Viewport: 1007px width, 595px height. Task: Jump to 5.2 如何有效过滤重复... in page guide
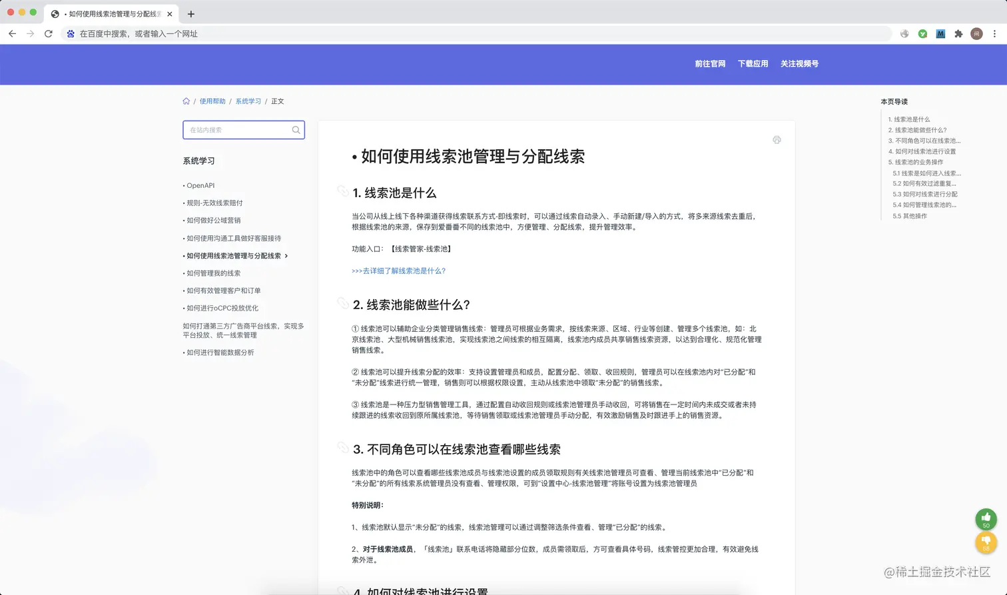[x=924, y=184]
